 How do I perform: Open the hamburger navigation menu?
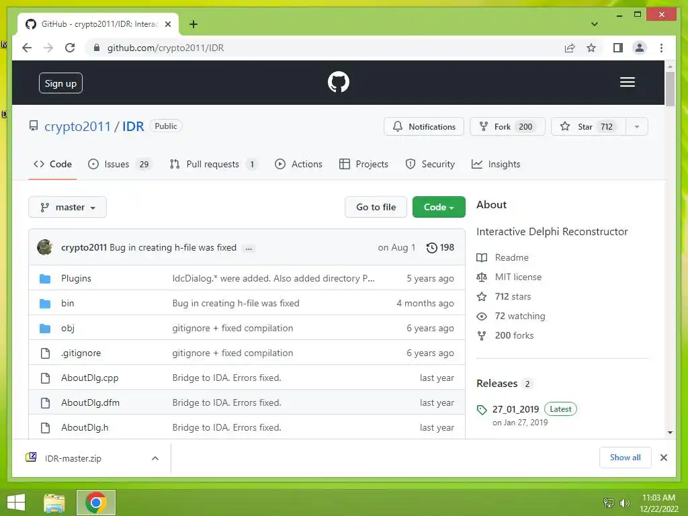click(x=627, y=82)
